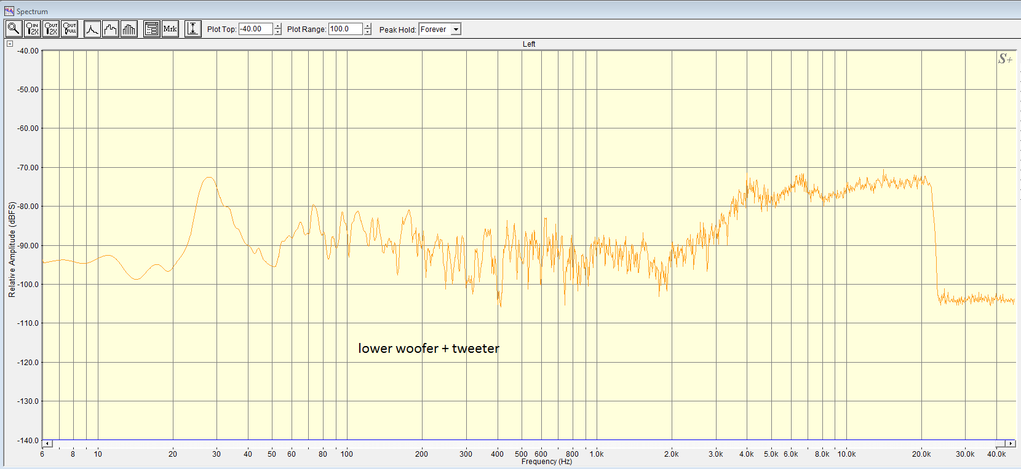Click the Spectrum window title icon
Image resolution: width=1021 pixels, height=469 pixels.
[9, 11]
